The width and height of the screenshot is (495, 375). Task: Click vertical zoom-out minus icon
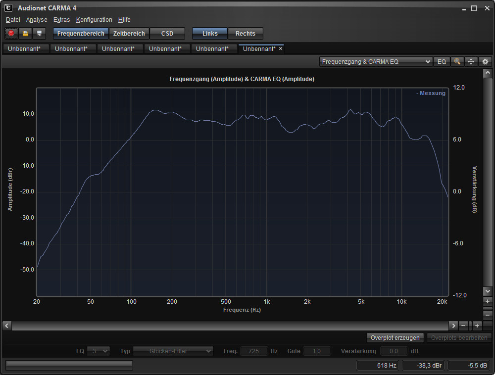[488, 315]
